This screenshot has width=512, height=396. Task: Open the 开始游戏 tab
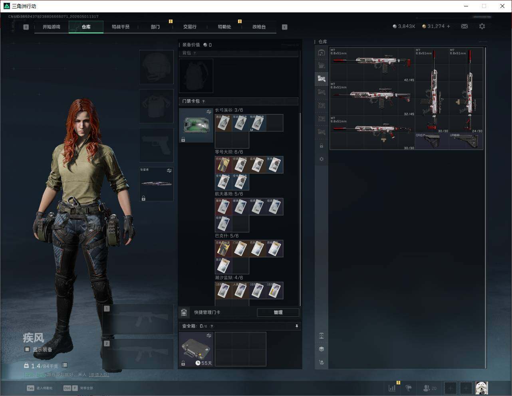click(x=52, y=27)
